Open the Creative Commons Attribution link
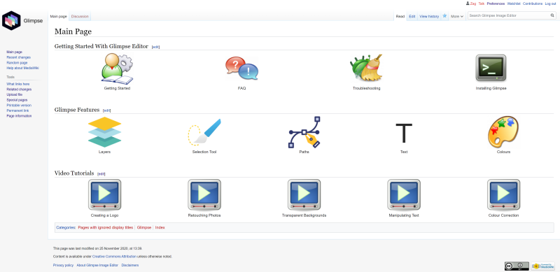The width and height of the screenshot is (560, 272). coord(114,257)
